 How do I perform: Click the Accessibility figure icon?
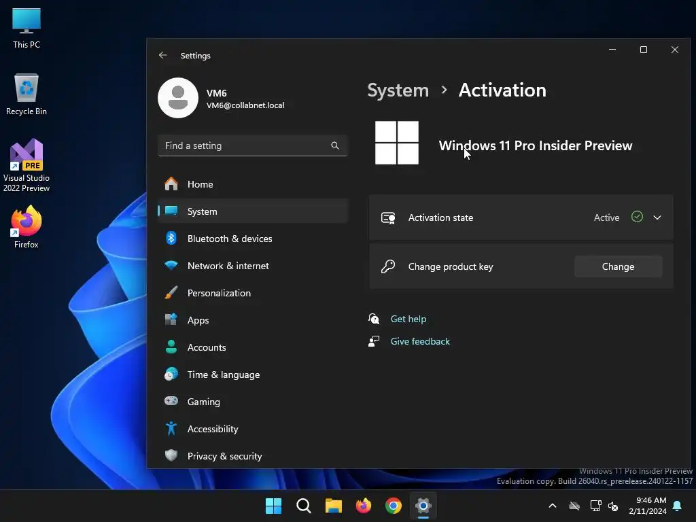point(171,428)
